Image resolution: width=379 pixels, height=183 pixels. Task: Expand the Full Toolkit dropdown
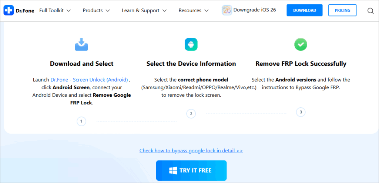55,10
